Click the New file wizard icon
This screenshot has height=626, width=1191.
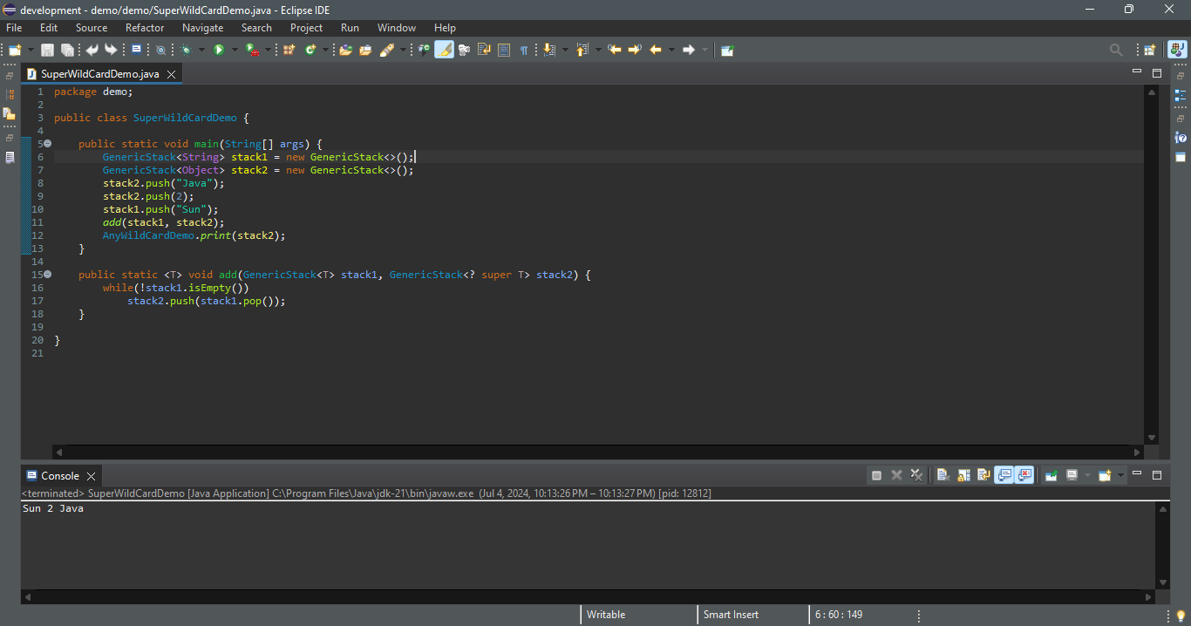(15, 50)
